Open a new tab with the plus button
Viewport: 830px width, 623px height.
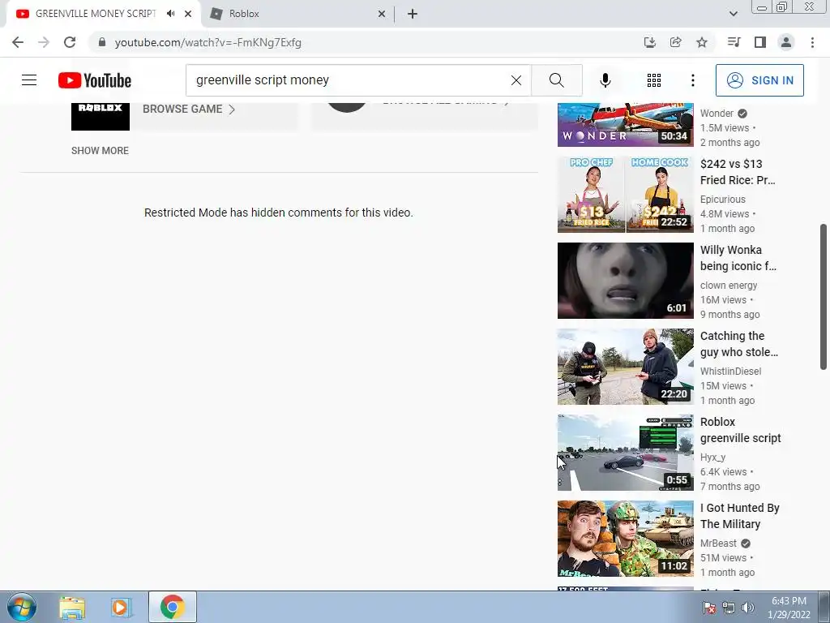coord(413,14)
